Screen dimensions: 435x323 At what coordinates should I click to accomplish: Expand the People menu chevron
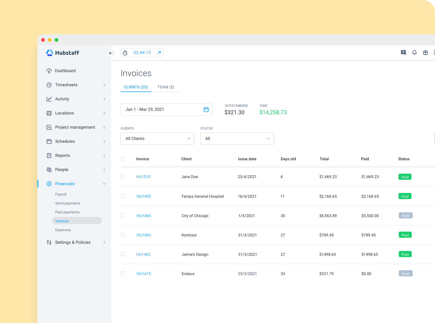[x=104, y=170]
